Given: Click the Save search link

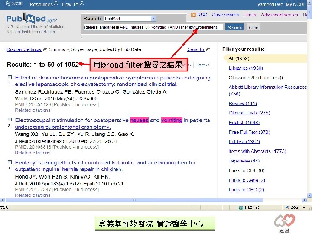Looking at the screenshot, I should [225, 15].
